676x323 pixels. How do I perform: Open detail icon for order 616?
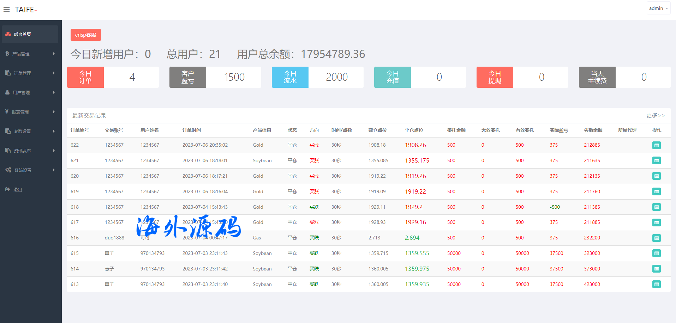click(x=656, y=238)
